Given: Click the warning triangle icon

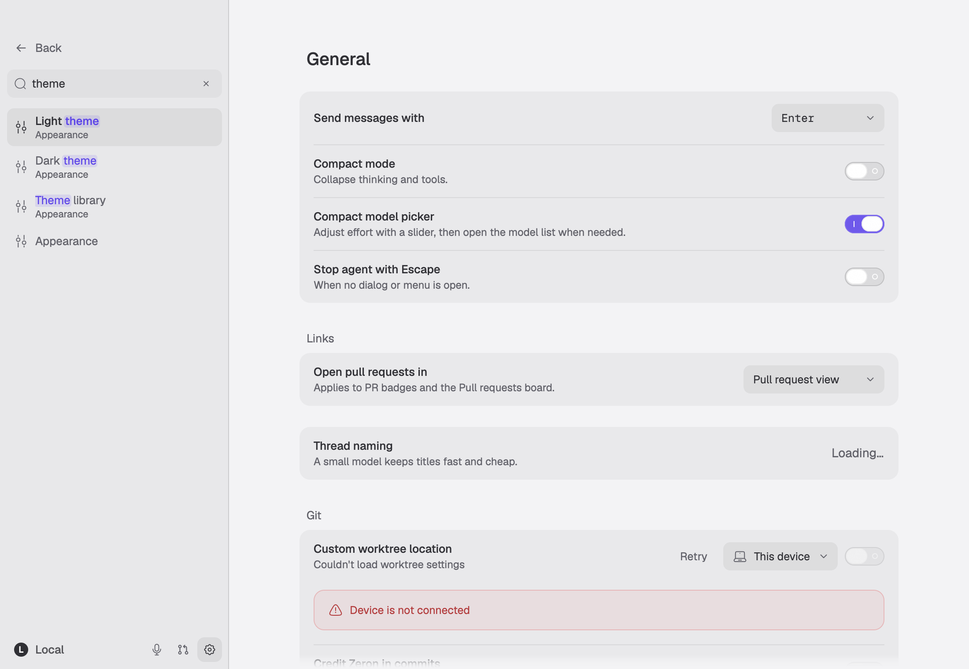Looking at the screenshot, I should coord(336,610).
